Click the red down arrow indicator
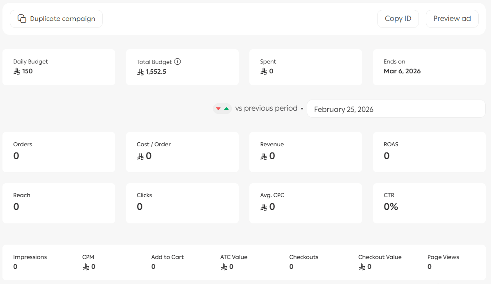The image size is (491, 284). [x=218, y=109]
